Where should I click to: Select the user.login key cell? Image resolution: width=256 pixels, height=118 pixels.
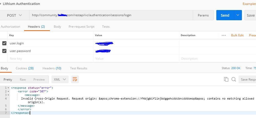(x=50, y=43)
